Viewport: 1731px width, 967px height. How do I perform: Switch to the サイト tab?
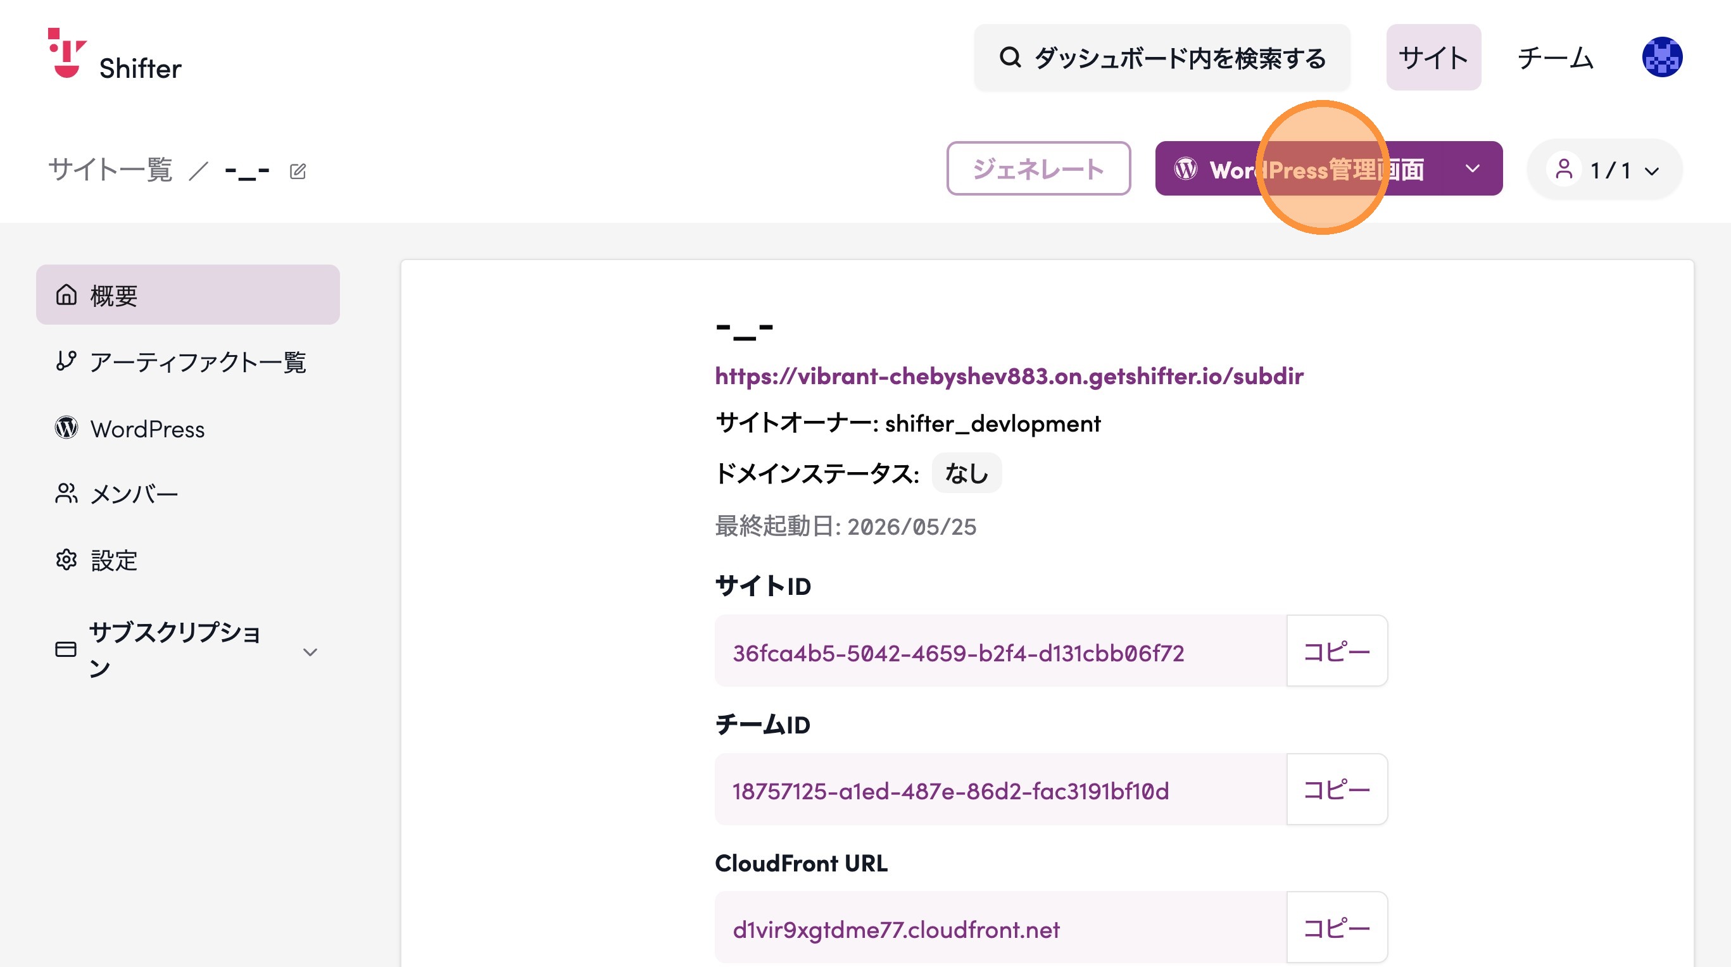point(1433,58)
